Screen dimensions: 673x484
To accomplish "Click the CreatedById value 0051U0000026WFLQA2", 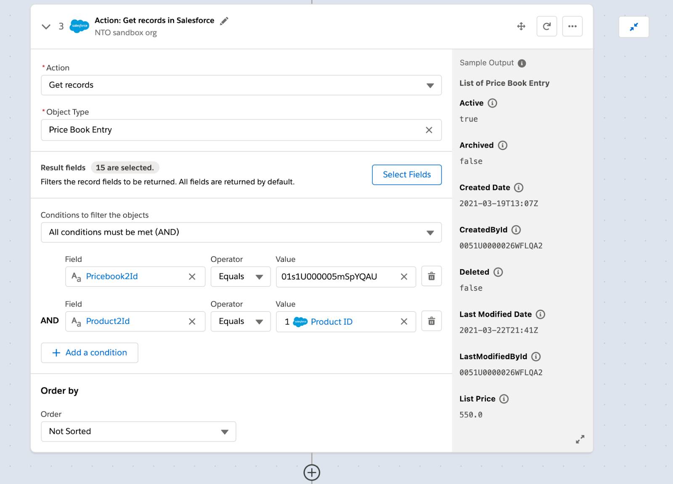I will click(501, 246).
